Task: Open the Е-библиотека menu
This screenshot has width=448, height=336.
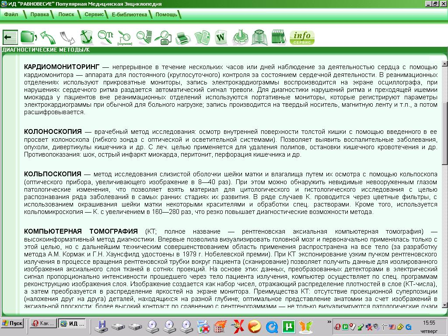Action: tap(129, 14)
